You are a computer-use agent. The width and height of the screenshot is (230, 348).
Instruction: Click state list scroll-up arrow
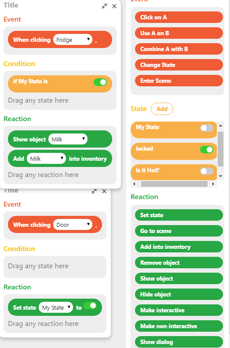pyautogui.click(x=220, y=126)
